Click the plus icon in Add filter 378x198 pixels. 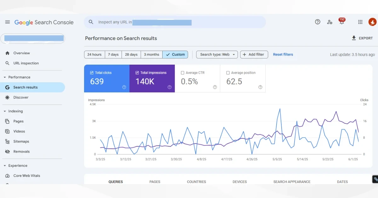coord(244,55)
